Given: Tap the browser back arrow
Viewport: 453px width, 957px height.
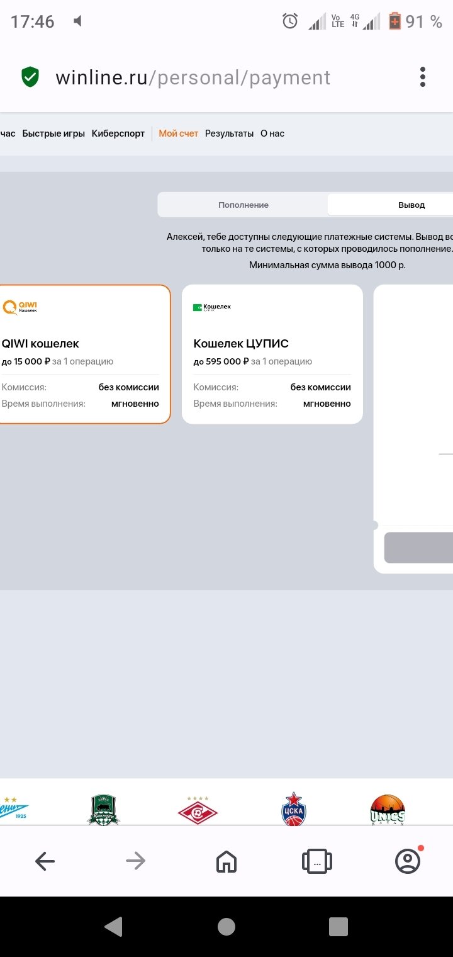Looking at the screenshot, I should [x=45, y=861].
